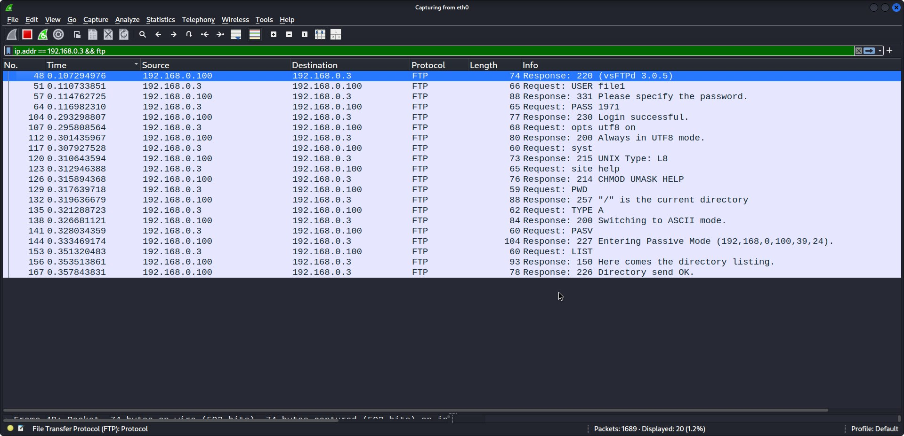
Task: Click Profile: Default in status bar
Action: pyautogui.click(x=874, y=428)
